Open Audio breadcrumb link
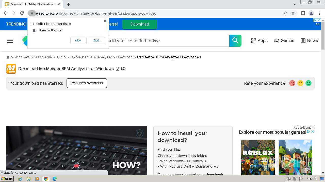The image size is (325, 182). click(61, 57)
